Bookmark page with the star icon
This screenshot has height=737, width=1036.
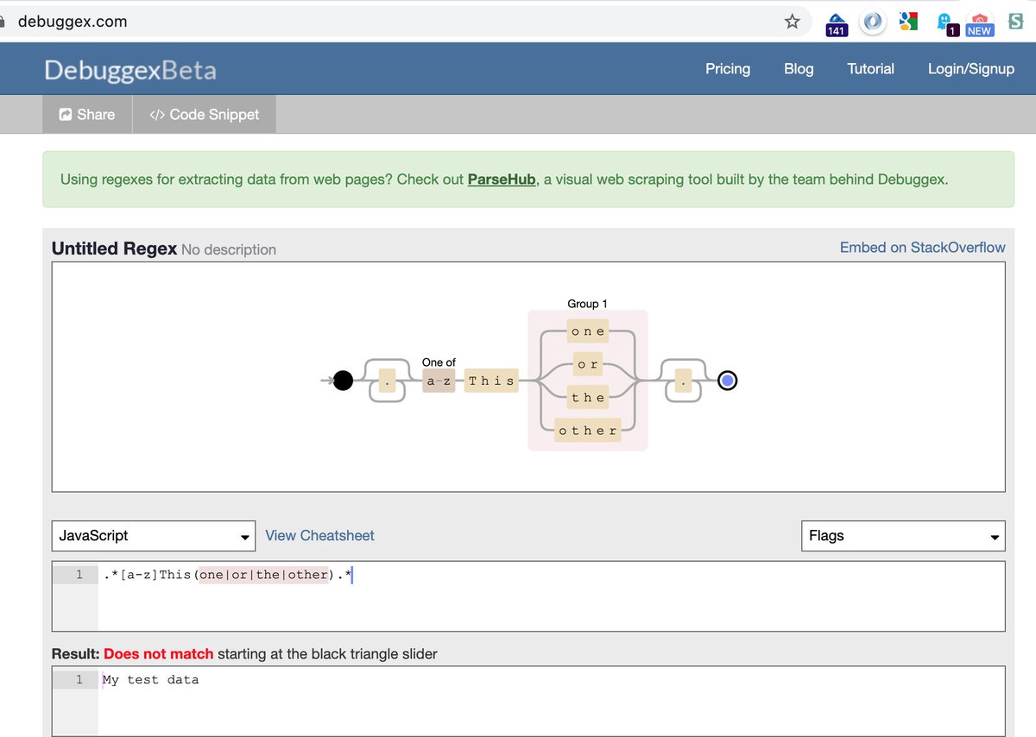pos(792,22)
